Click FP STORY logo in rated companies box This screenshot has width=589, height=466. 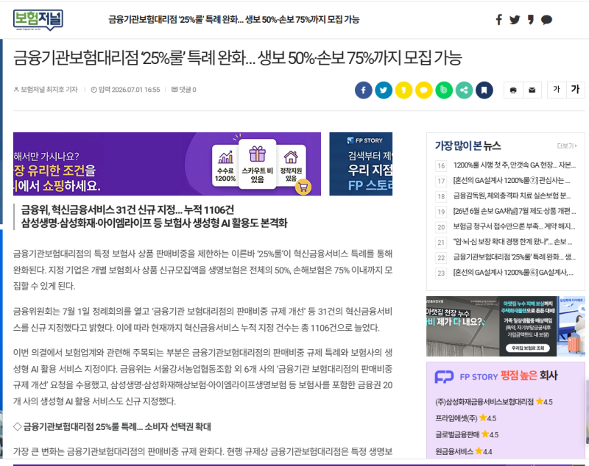(466, 376)
